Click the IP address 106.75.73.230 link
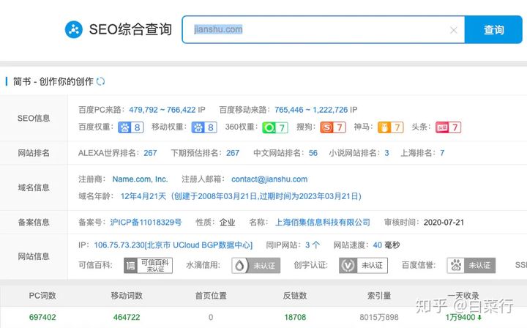Image resolution: width=527 pixels, height=328 pixels. [173, 245]
